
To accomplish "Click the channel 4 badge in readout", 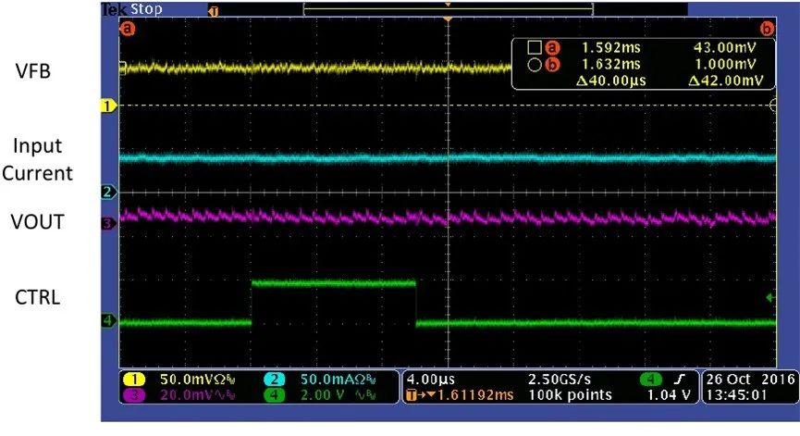I will click(275, 395).
